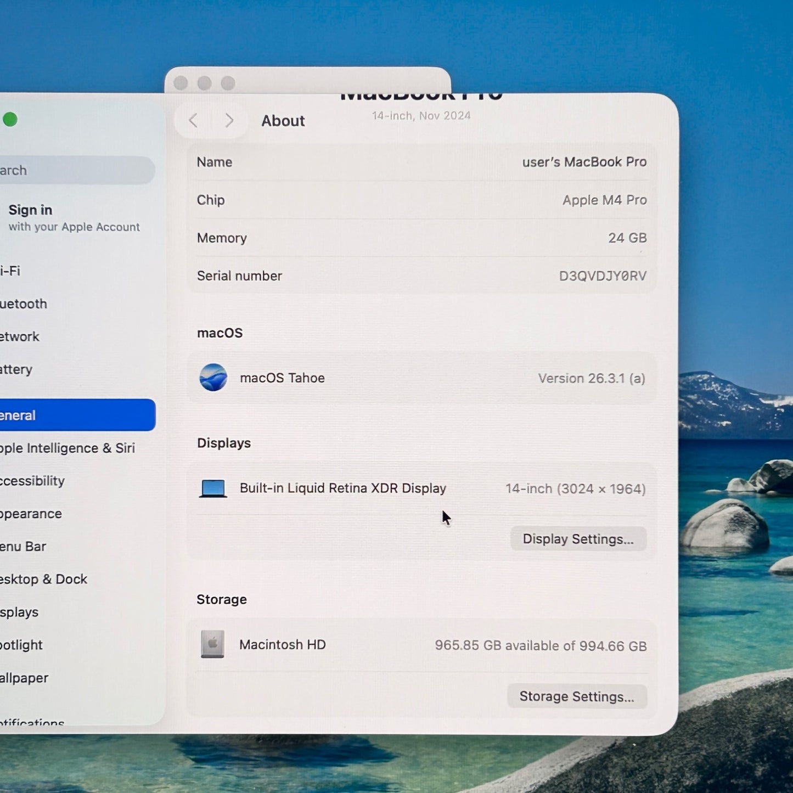
Task: Click the "Memory" row label
Action: (x=222, y=238)
